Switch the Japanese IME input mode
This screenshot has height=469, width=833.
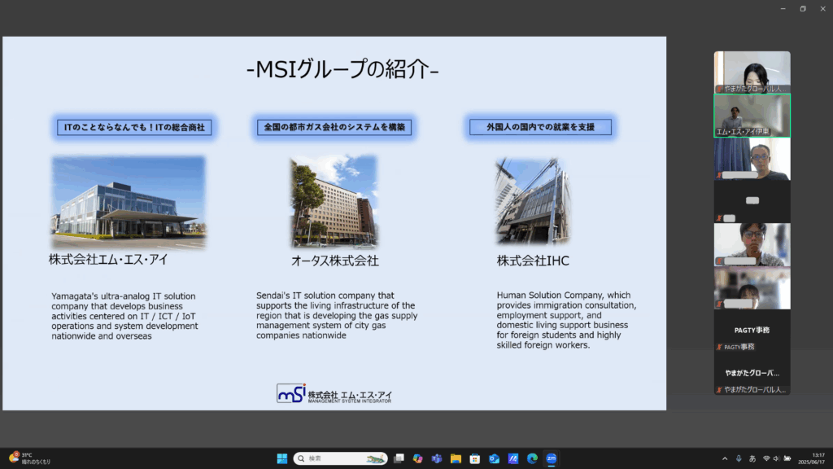click(752, 458)
